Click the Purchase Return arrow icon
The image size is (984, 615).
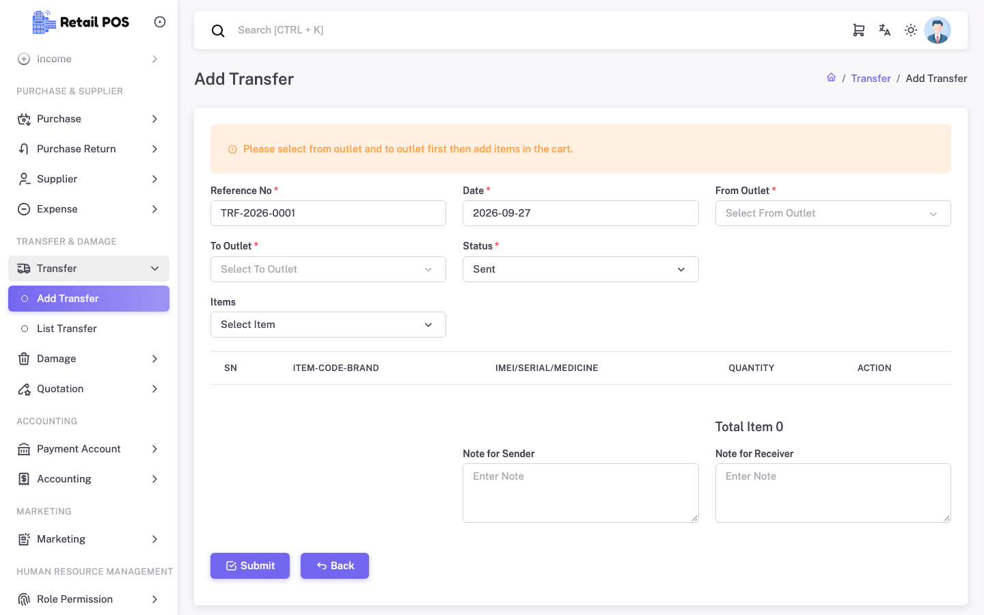(x=24, y=149)
